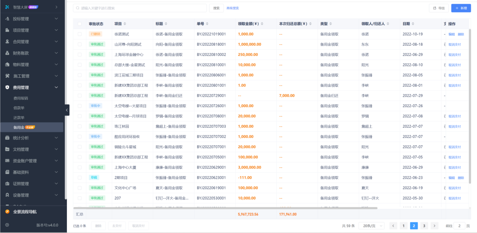Select the 备用金 menu item

tap(20, 127)
